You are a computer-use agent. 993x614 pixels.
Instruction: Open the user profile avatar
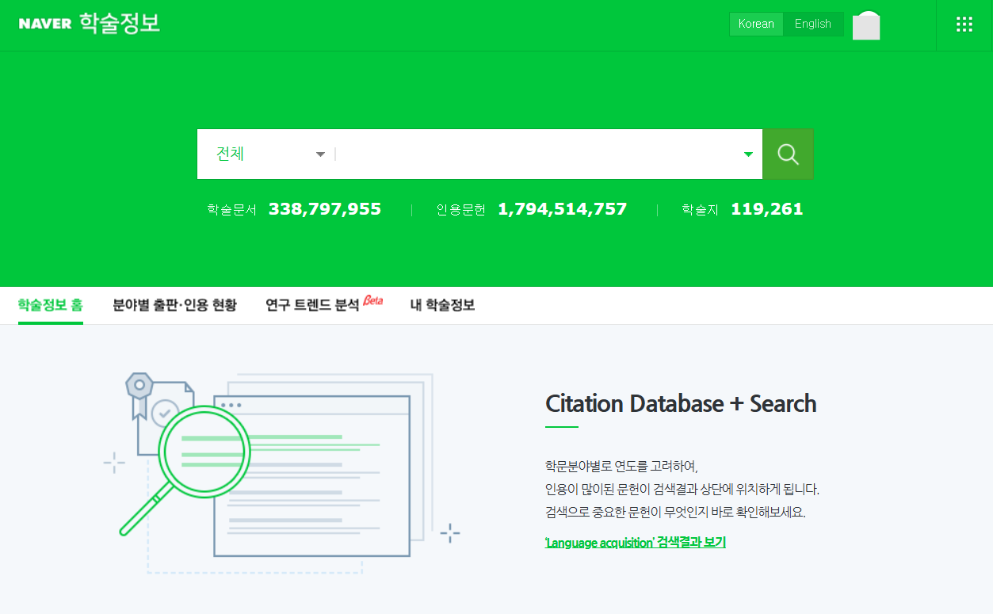[866, 25]
